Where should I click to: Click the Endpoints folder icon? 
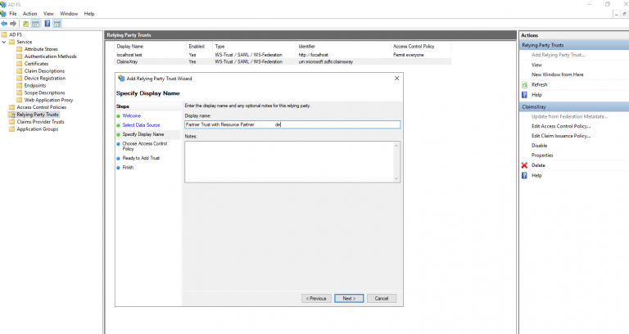pyautogui.click(x=20, y=85)
